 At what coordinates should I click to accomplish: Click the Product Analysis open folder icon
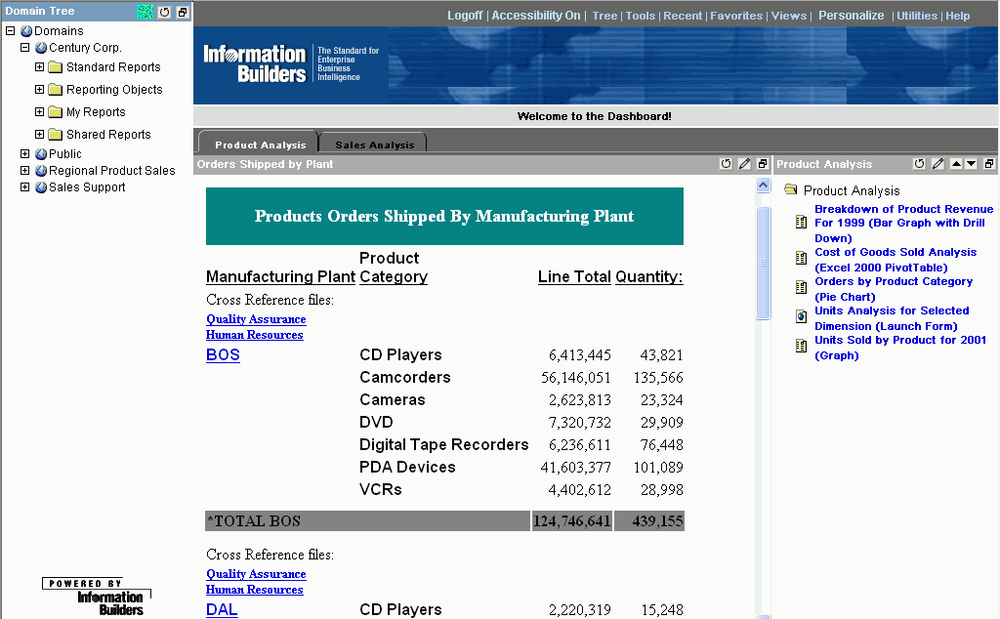(x=791, y=188)
